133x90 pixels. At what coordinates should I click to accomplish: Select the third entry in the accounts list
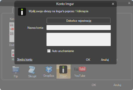click(x=12, y=33)
